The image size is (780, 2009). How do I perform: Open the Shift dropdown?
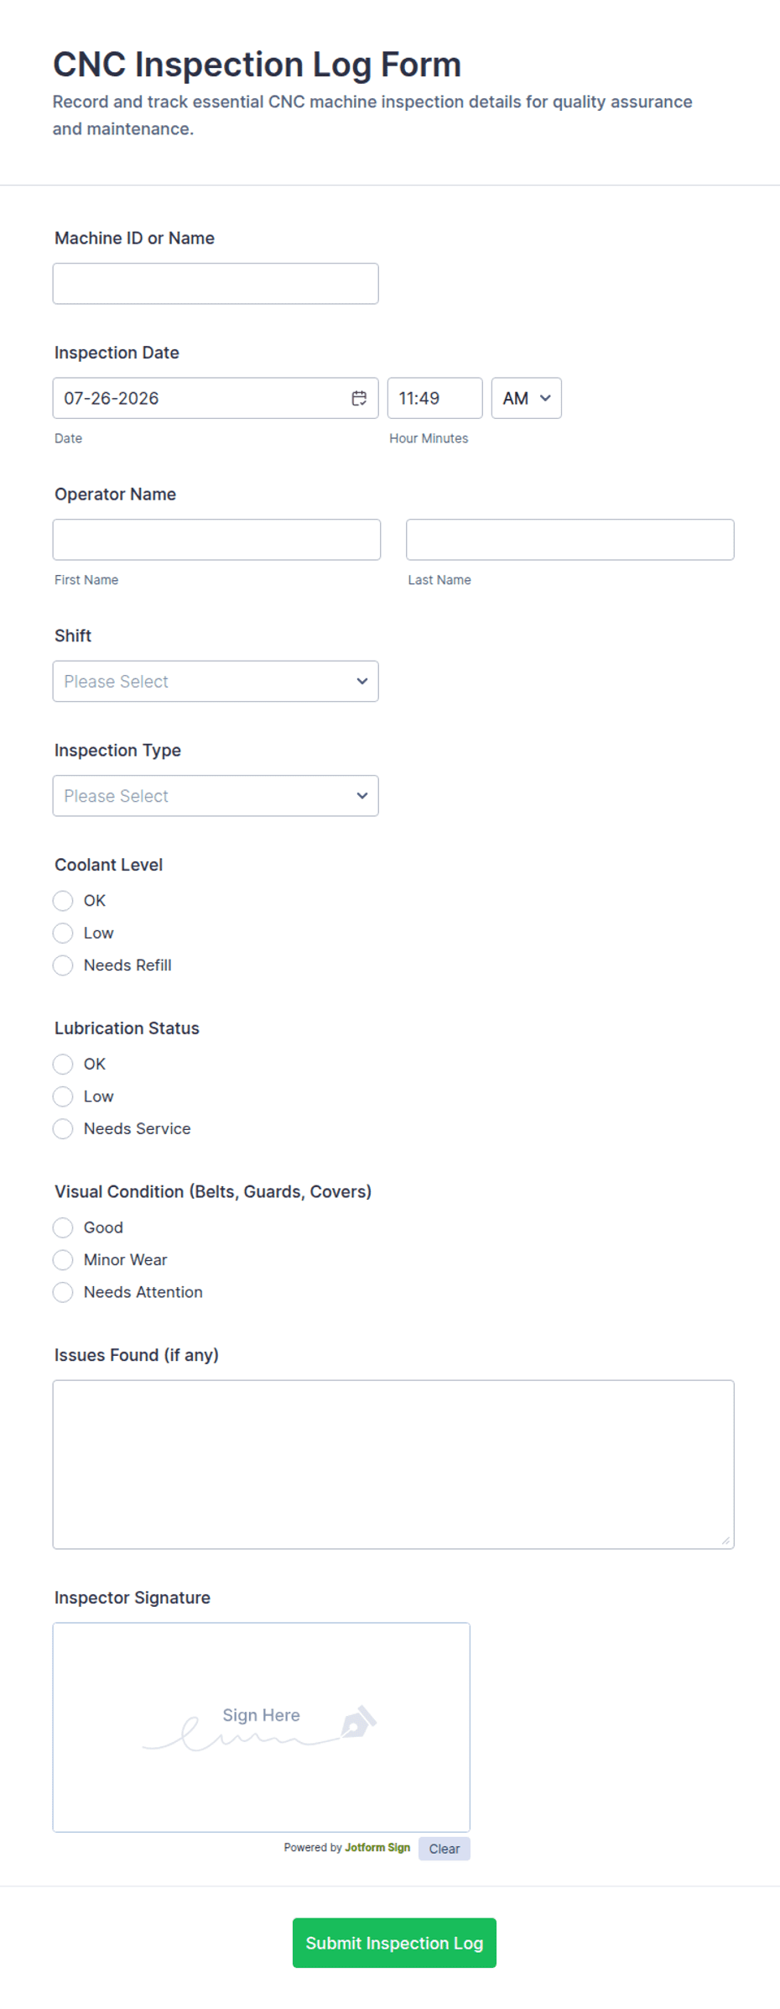[216, 682]
